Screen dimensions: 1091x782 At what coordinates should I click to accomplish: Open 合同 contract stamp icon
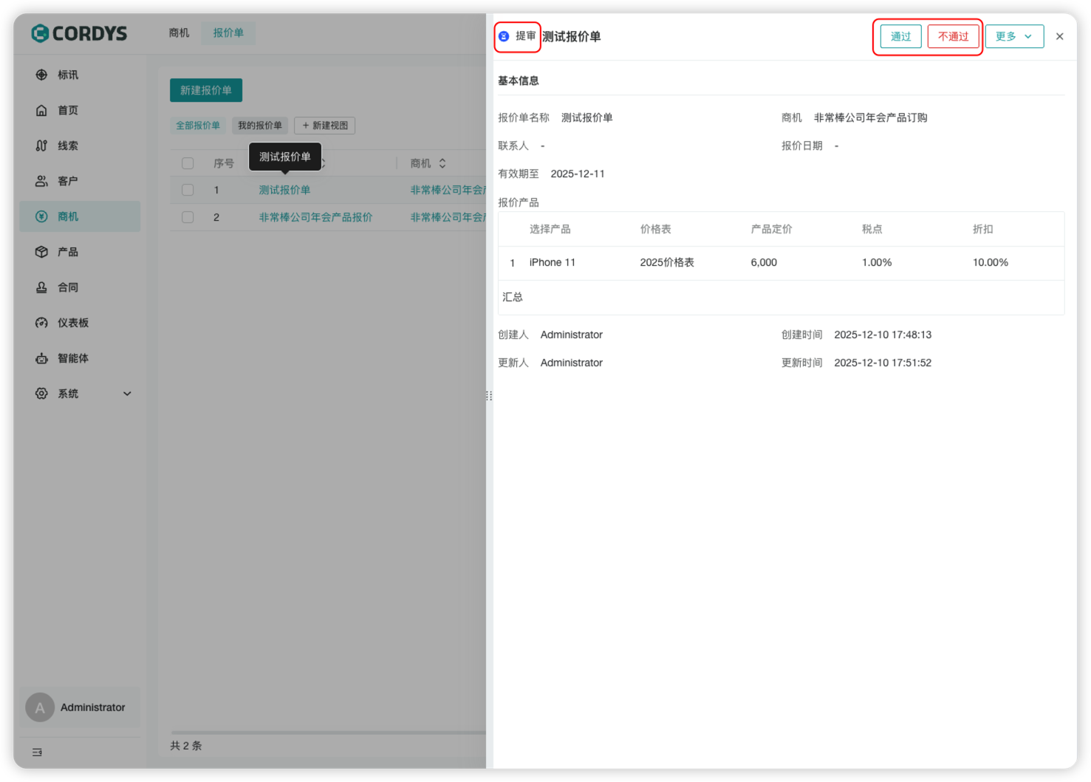(41, 287)
